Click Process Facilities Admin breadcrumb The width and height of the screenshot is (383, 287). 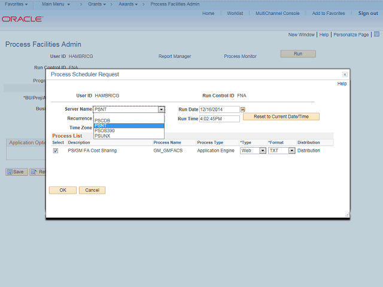pyautogui.click(x=175, y=4)
